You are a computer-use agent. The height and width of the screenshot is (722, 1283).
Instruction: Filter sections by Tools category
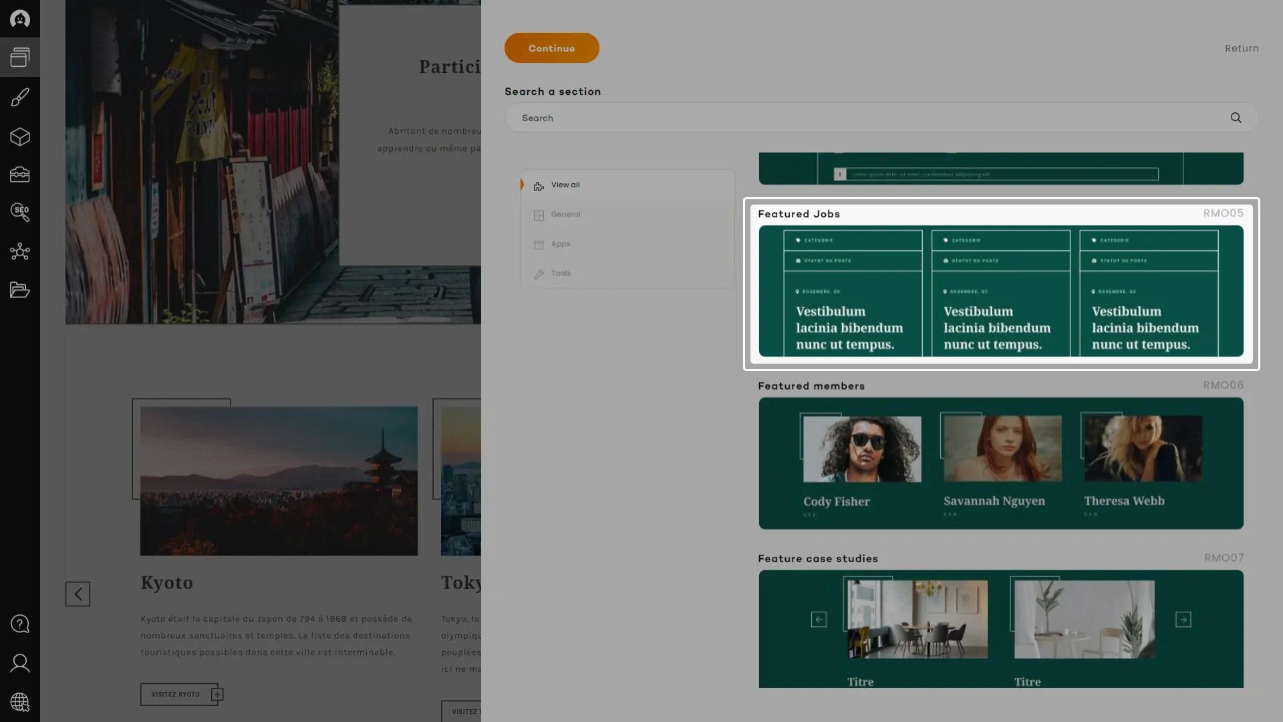(x=560, y=273)
